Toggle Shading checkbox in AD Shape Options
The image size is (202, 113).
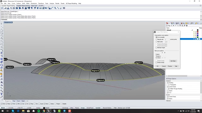pyautogui.click(x=168, y=83)
